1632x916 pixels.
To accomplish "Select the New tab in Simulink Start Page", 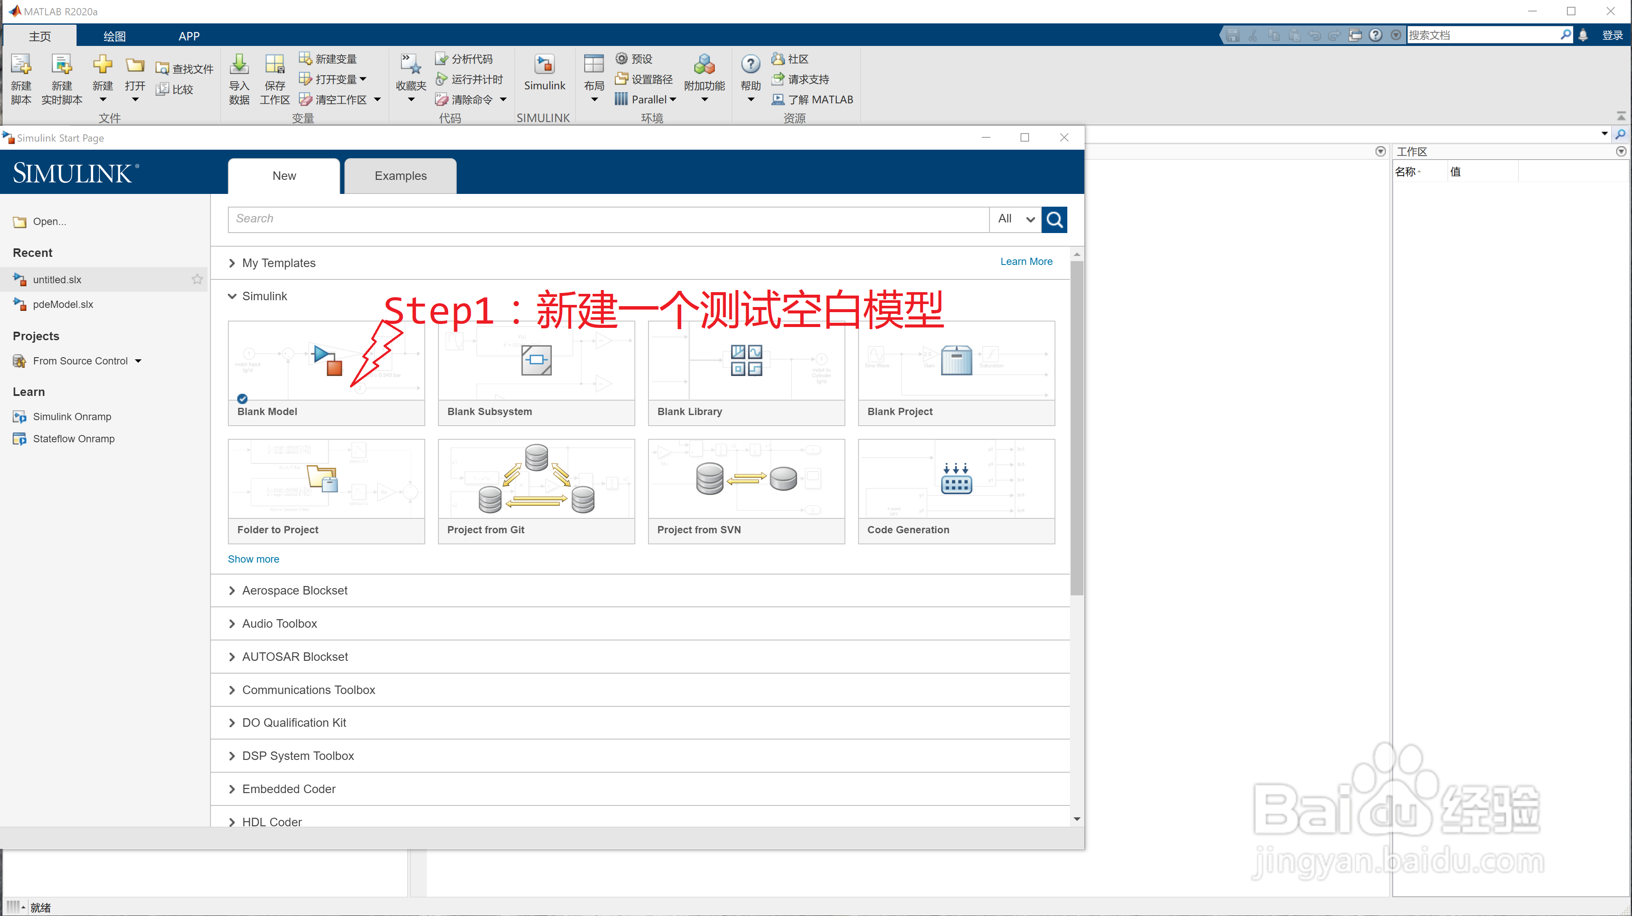I will [284, 176].
